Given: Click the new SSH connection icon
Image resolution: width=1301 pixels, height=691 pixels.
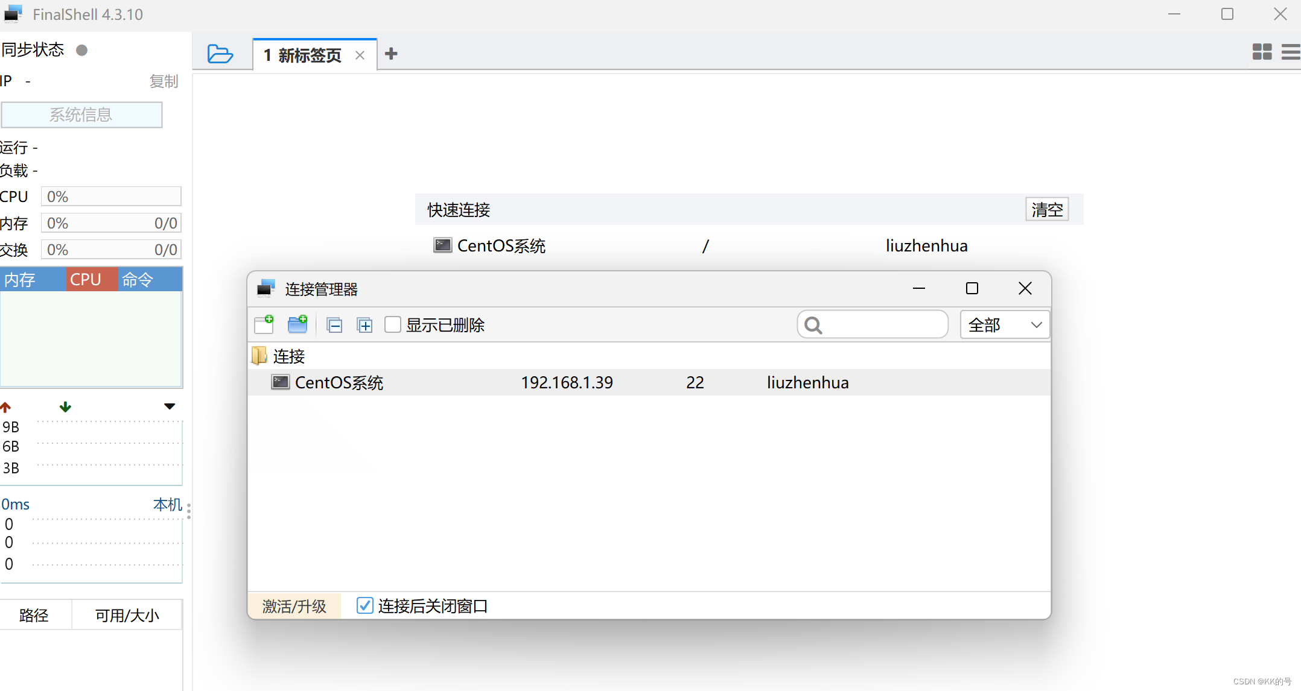Looking at the screenshot, I should pyautogui.click(x=264, y=324).
